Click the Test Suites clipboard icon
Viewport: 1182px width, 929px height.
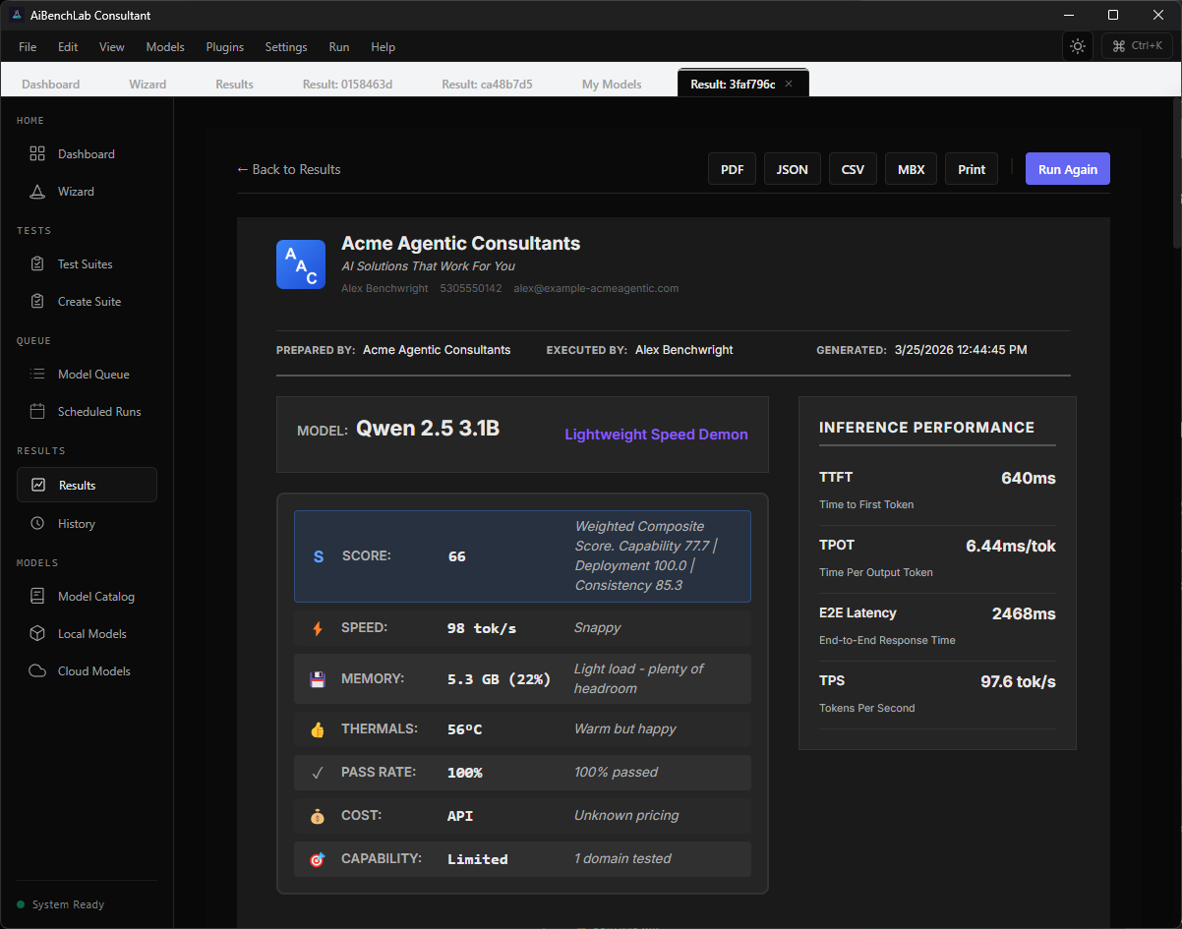pyautogui.click(x=37, y=263)
